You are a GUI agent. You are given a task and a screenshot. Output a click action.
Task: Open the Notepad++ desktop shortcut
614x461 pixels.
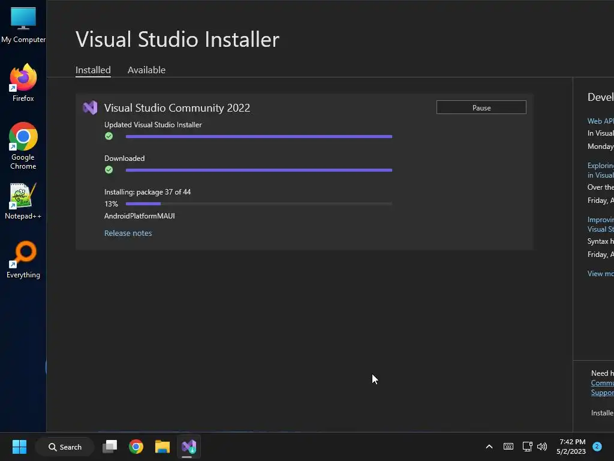pos(23,201)
